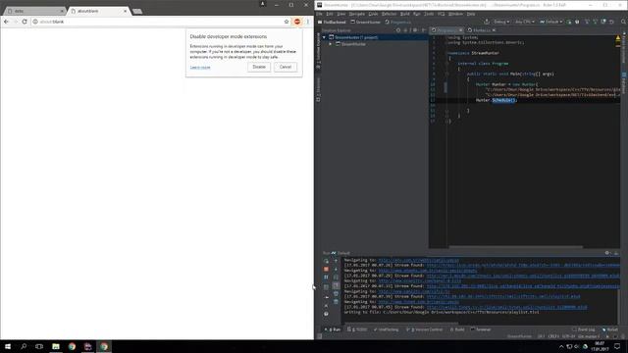Use the console horizontal scrollbar
The width and height of the screenshot is (628, 353).
401,323
